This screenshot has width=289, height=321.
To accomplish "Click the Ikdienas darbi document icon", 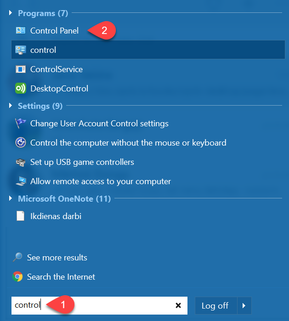I will coord(20,216).
